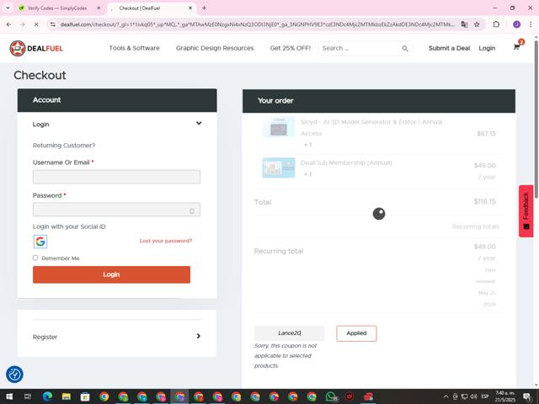This screenshot has width=539, height=404.
Task: Click the volume icon in system tray
Action: [x=473, y=396]
